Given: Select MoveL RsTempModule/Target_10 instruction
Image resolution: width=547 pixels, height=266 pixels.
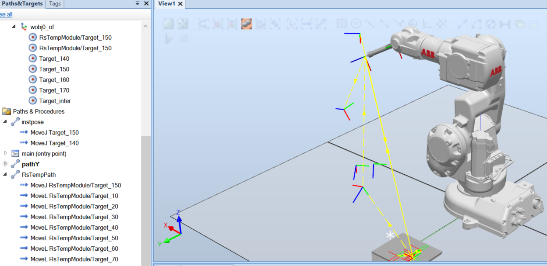Looking at the screenshot, I should (74, 196).
